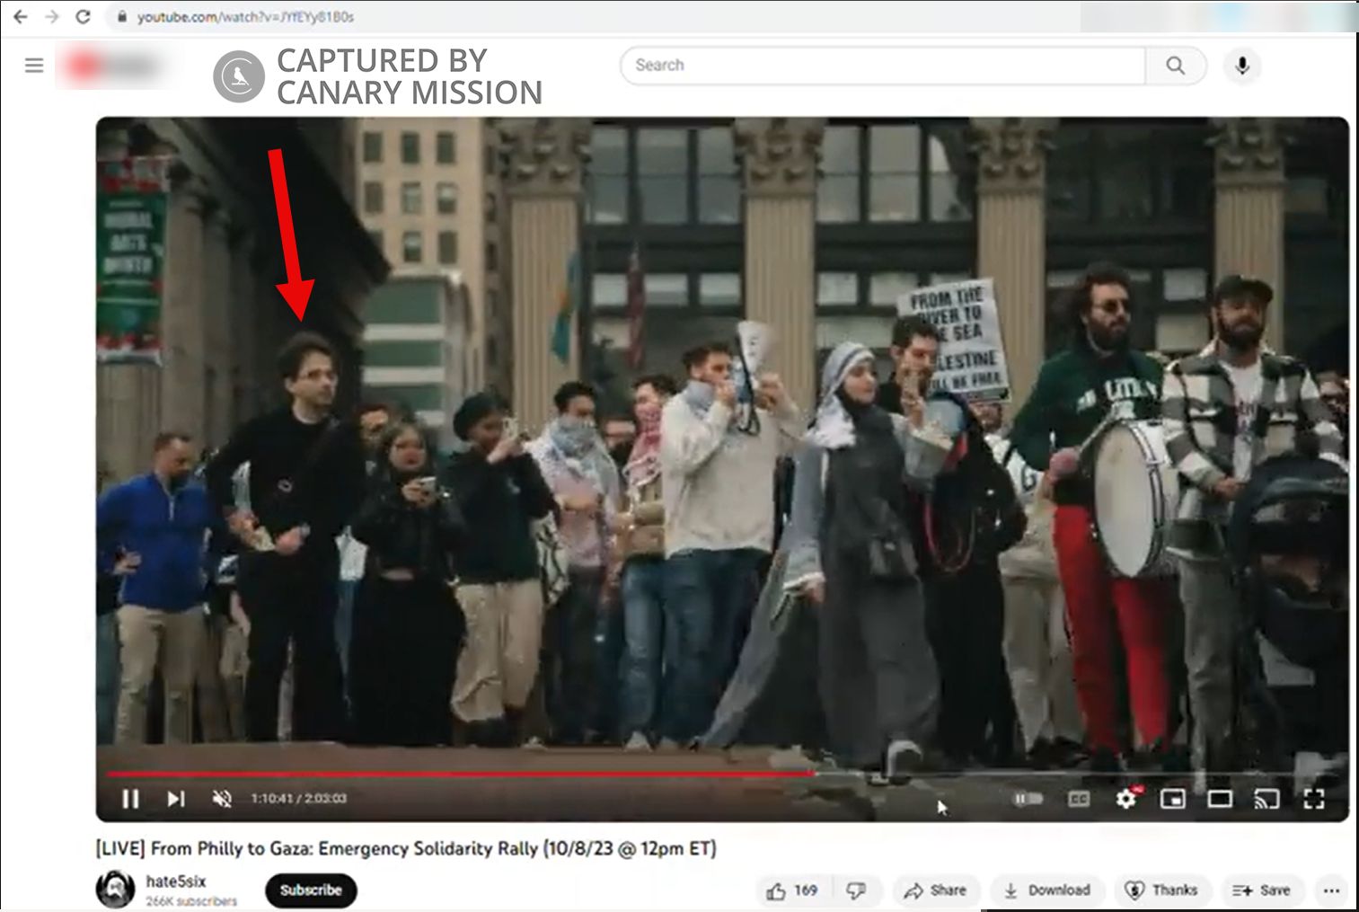
Task: Dislike the video with thumbs down
Action: [x=856, y=890]
